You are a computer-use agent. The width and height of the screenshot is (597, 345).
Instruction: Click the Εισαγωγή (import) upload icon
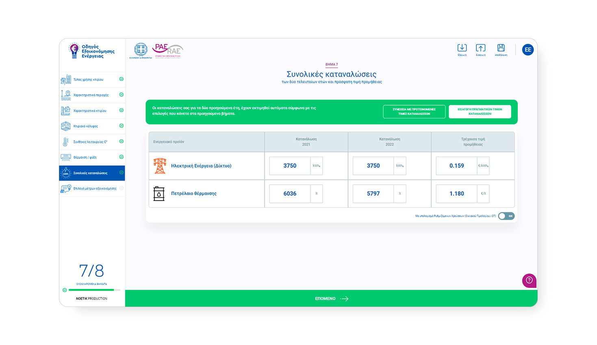(x=481, y=48)
